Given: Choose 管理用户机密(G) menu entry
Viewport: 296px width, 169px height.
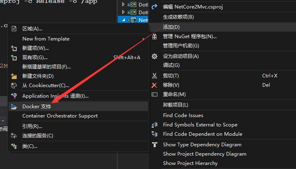Looking at the screenshot, I should coord(223,46).
